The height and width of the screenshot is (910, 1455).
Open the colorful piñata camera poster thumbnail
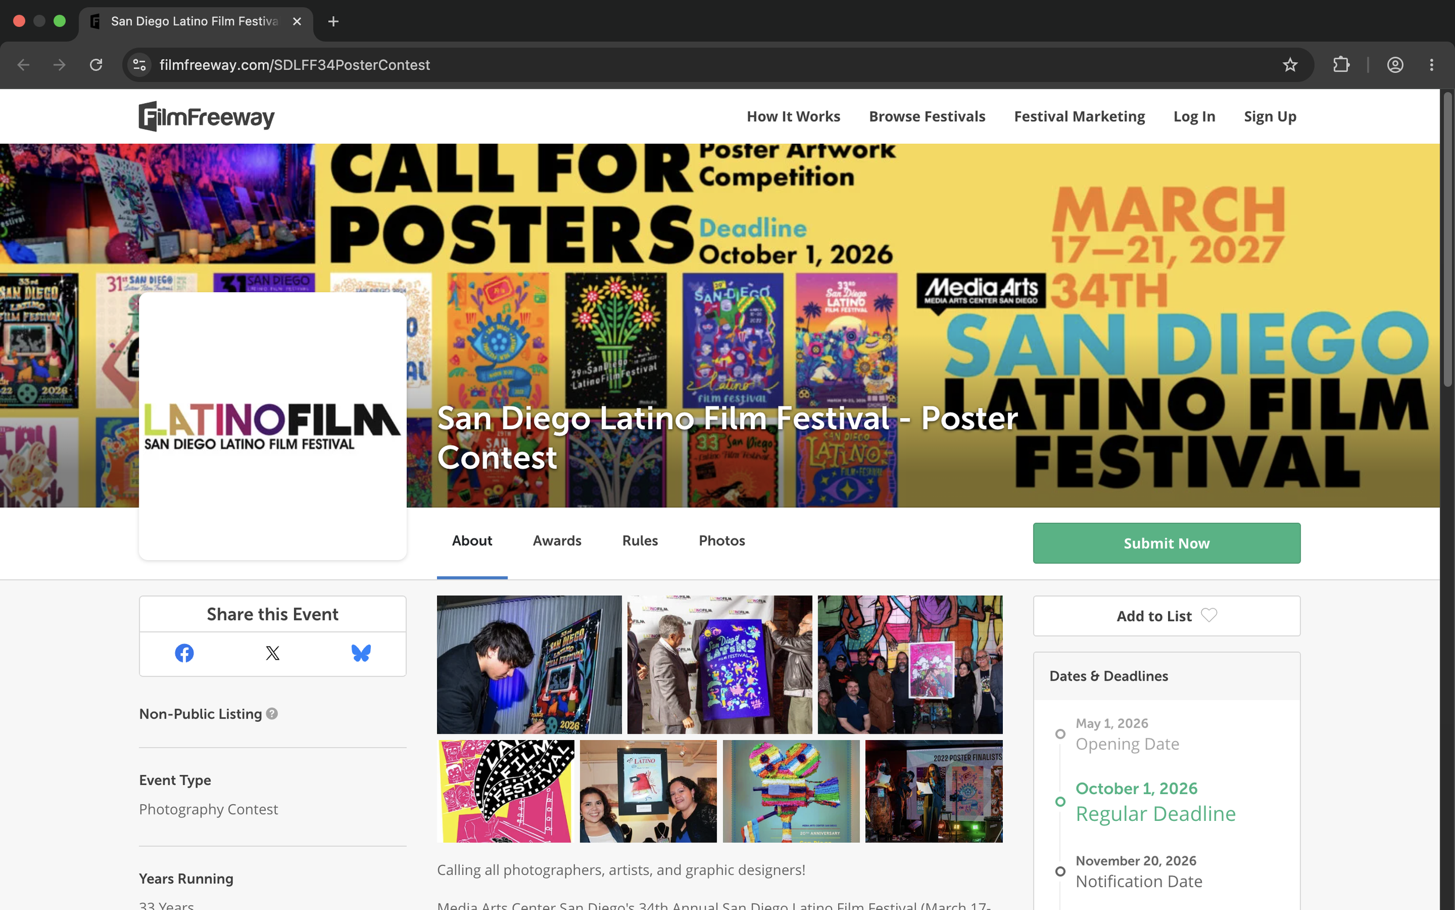(791, 791)
